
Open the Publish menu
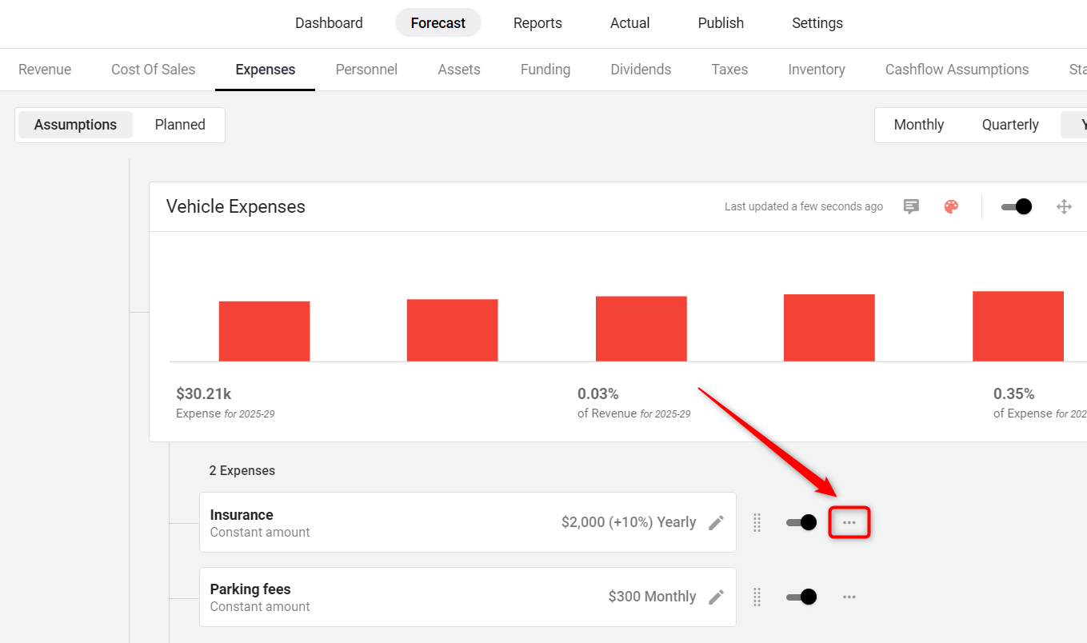click(721, 23)
